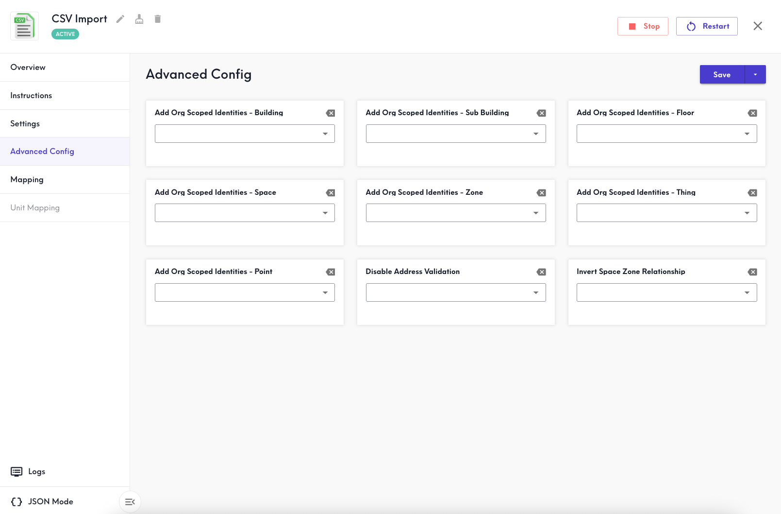Click the broom cleanup icon in the header
Viewport: 781px width, 514px height.
(139, 18)
